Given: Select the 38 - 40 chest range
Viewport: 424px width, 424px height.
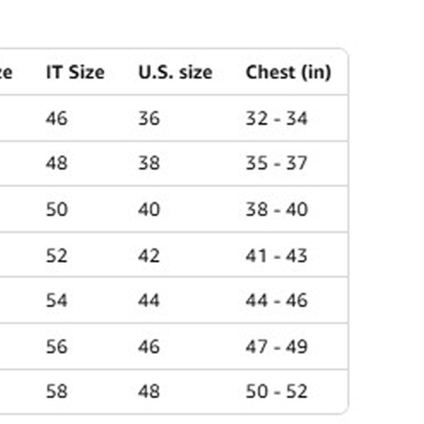Looking at the screenshot, I should (x=276, y=209).
